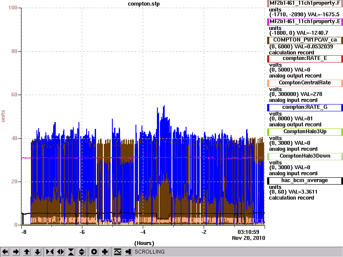Select the MF2b1461_11ch1property.E magenta legend
Screen dimensions: 343x257
[305, 22]
